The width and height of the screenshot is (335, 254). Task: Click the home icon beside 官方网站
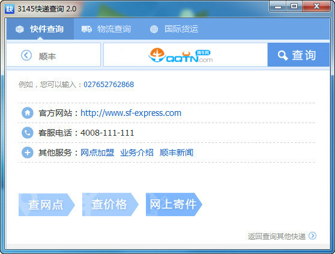(x=28, y=113)
